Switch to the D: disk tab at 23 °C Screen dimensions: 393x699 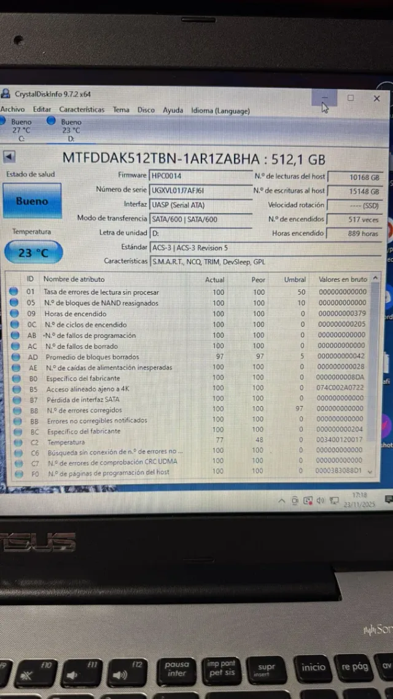[71, 130]
